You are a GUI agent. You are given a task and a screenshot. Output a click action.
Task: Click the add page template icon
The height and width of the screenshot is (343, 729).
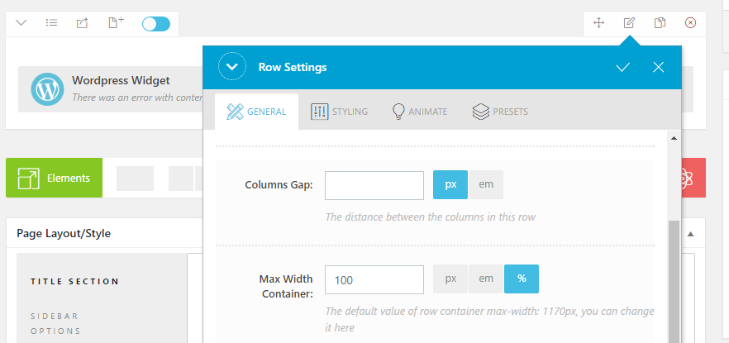tap(116, 23)
